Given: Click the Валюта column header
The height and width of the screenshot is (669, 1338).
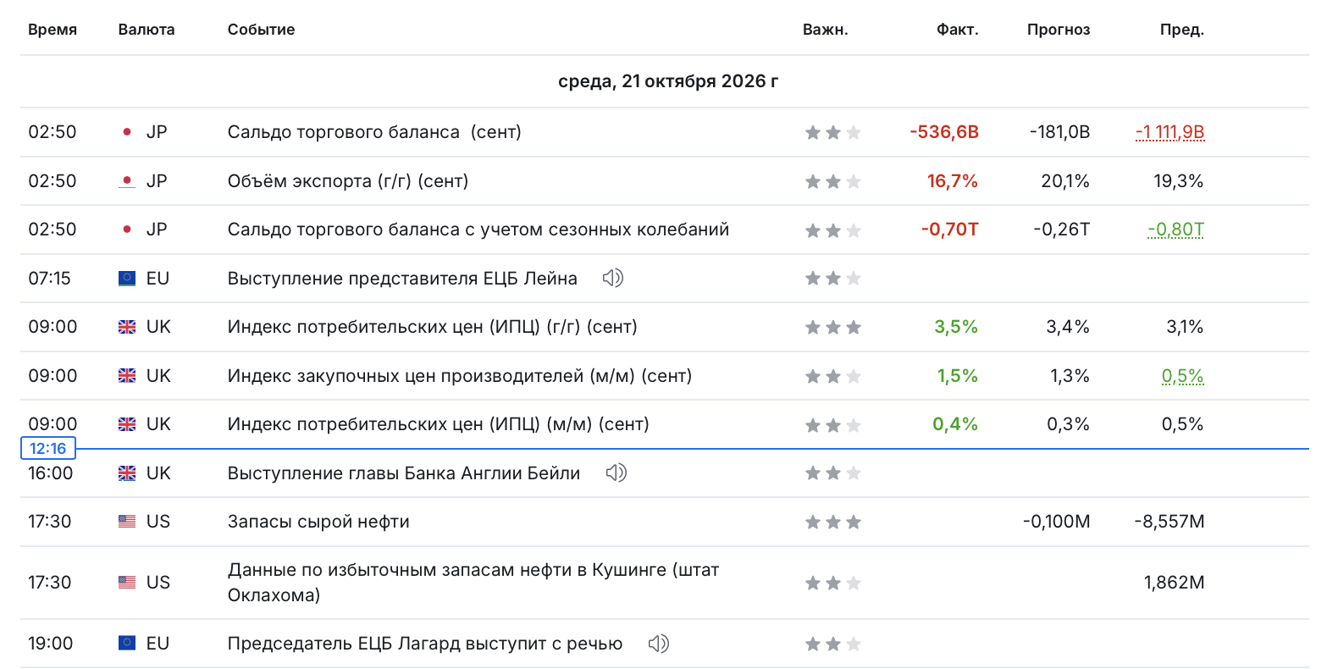Looking at the screenshot, I should click(x=147, y=30).
